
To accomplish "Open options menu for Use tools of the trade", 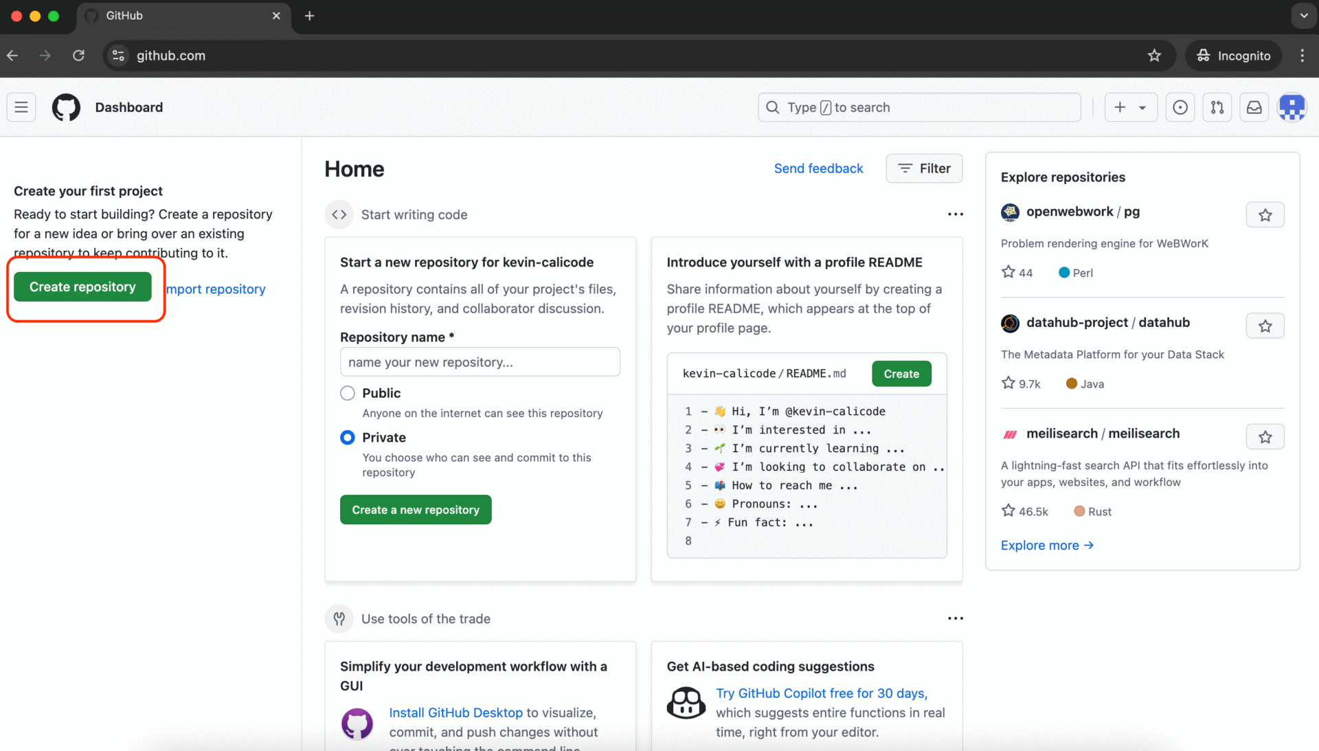I will 956,618.
